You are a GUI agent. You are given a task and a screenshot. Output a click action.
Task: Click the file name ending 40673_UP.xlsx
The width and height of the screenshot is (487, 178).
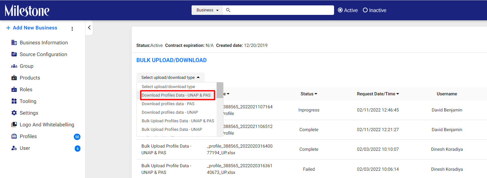[x=240, y=169]
